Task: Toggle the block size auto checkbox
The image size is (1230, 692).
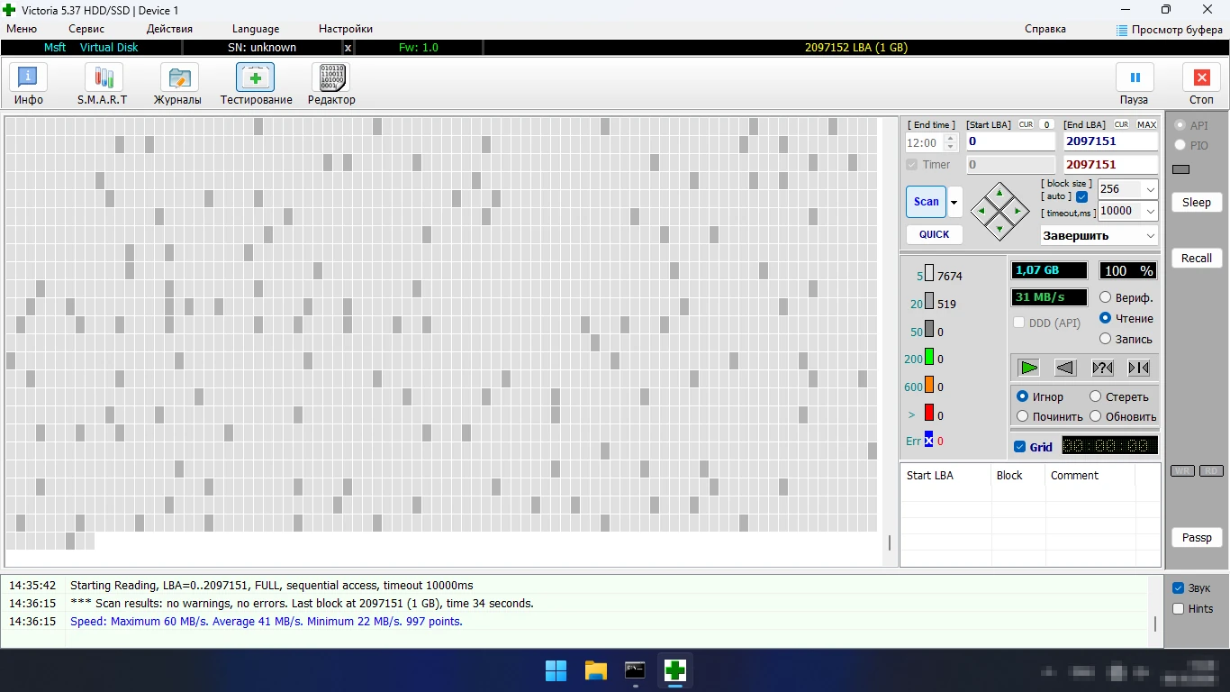Action: tap(1082, 196)
